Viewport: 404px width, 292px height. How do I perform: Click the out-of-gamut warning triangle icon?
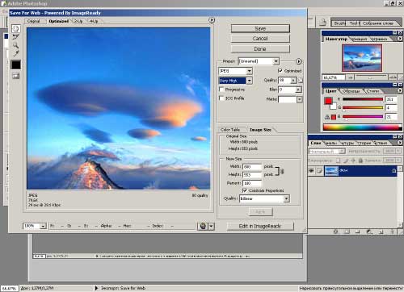pyautogui.click(x=327, y=117)
